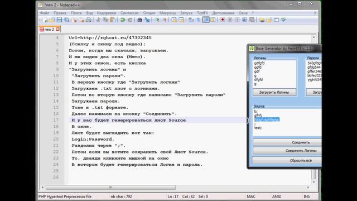
Task: Open the Кодировки menu
Action: click(107, 13)
